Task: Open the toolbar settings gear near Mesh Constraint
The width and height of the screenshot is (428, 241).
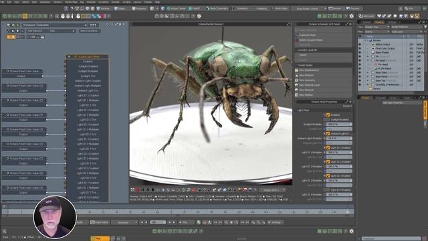Action: point(199,16)
